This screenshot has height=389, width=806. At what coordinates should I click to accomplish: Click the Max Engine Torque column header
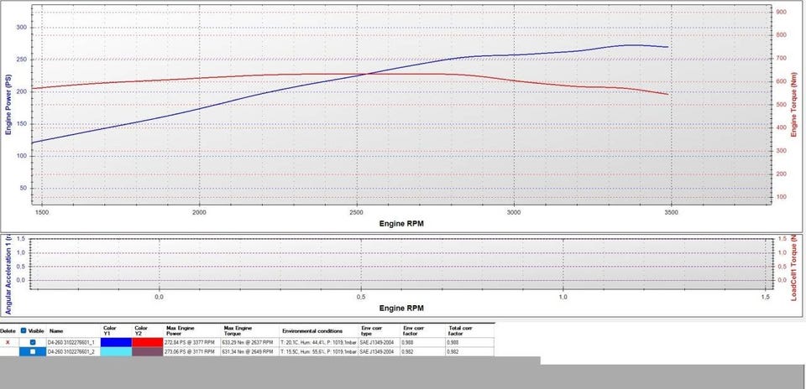(x=238, y=330)
